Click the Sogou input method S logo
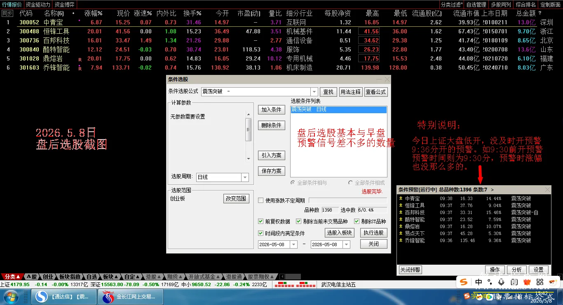 (x=464, y=282)
